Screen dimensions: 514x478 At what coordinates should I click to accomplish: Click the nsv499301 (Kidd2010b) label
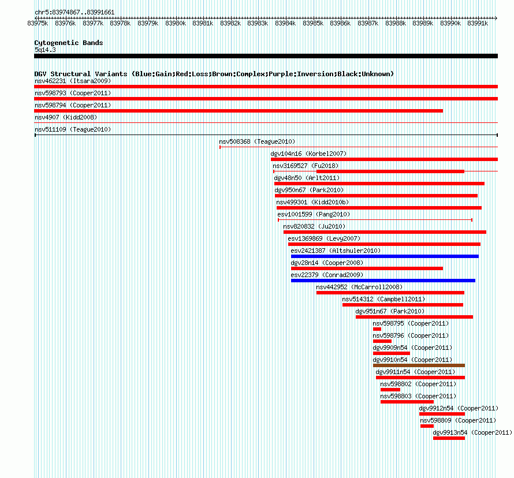pyautogui.click(x=312, y=202)
